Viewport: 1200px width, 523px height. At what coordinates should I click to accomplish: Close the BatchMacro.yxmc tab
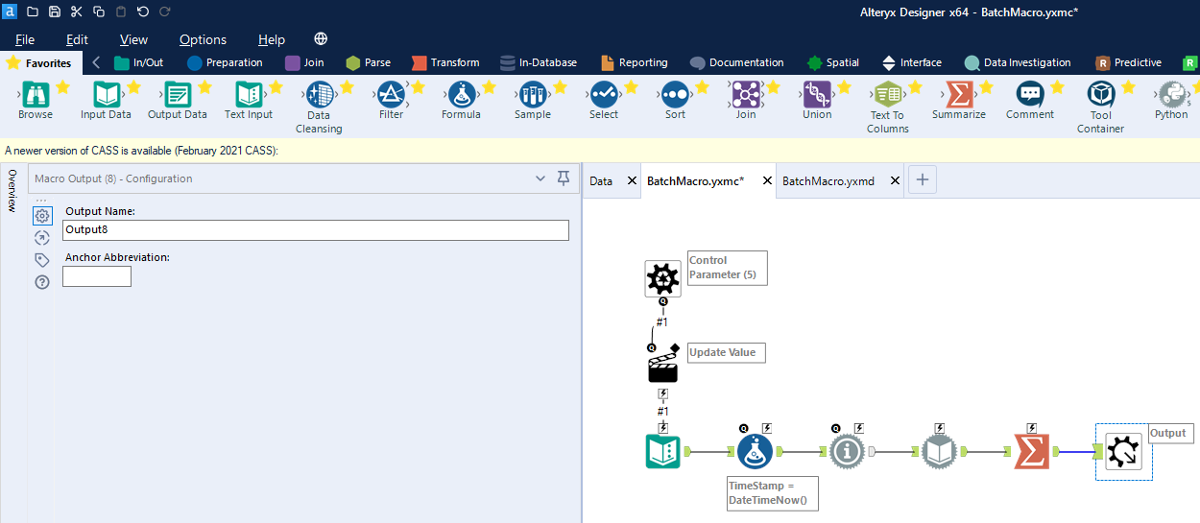pos(766,180)
